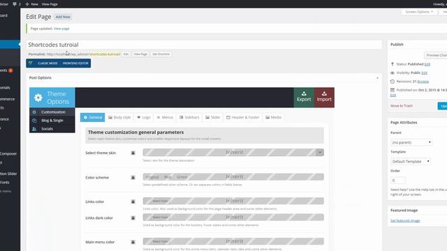Click the Revisions clock icon
Image resolution: width=447 pixels, height=251 pixels.
click(x=393, y=82)
